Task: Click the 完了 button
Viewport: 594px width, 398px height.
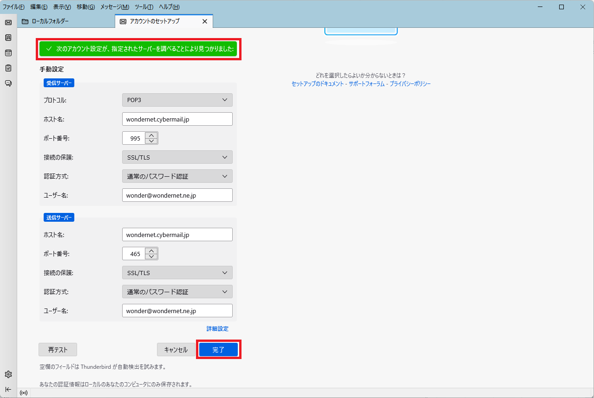Action: 219,350
